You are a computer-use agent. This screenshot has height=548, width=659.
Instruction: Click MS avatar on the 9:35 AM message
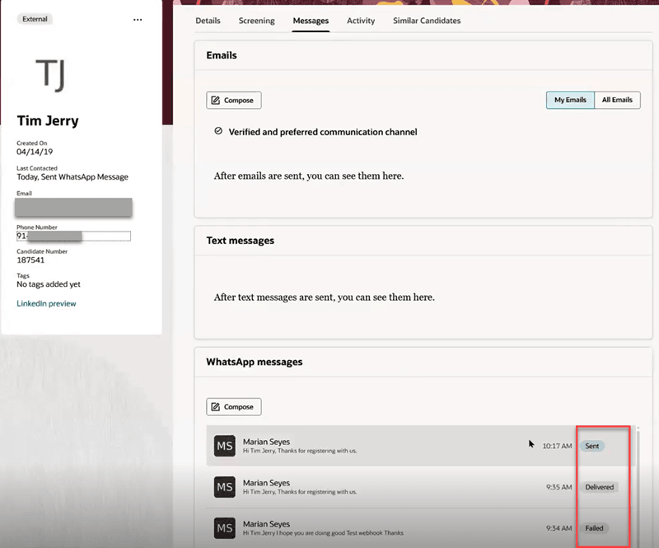pos(224,487)
